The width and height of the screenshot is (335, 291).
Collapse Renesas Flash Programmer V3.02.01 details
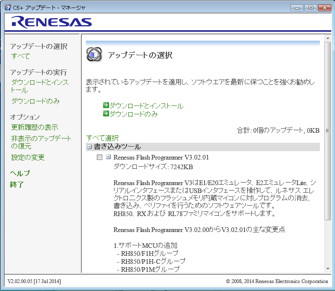[108, 157]
